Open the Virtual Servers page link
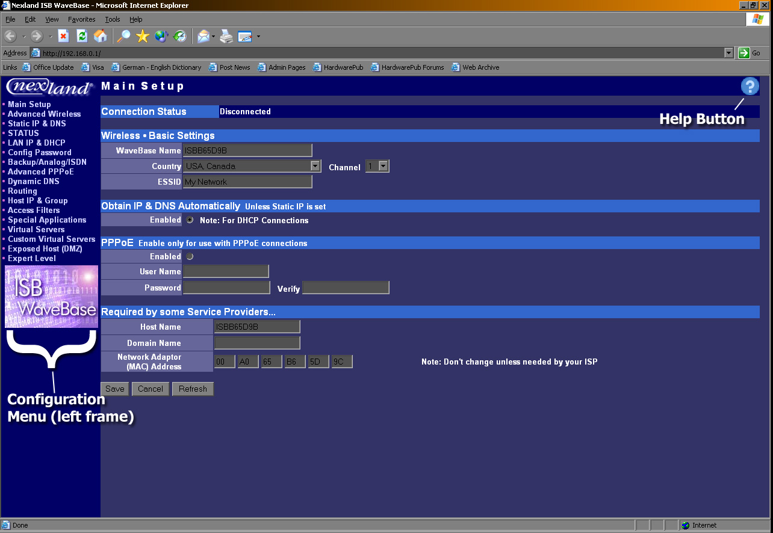 (36, 230)
